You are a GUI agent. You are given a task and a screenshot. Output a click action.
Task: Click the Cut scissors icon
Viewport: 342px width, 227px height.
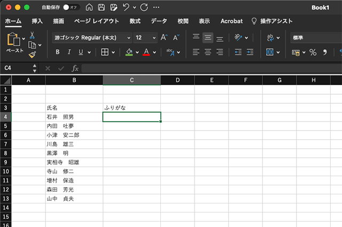coord(32,35)
